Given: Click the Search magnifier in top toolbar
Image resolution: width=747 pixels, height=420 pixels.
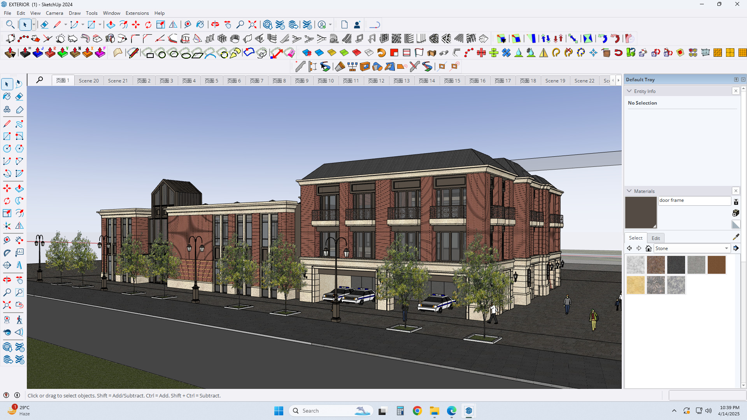Looking at the screenshot, I should tap(10, 25).
